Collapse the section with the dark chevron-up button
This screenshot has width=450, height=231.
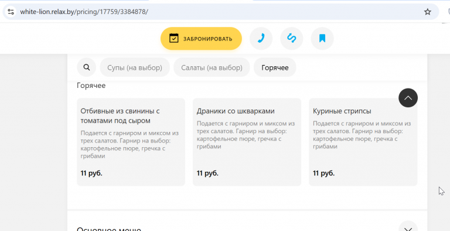click(408, 98)
